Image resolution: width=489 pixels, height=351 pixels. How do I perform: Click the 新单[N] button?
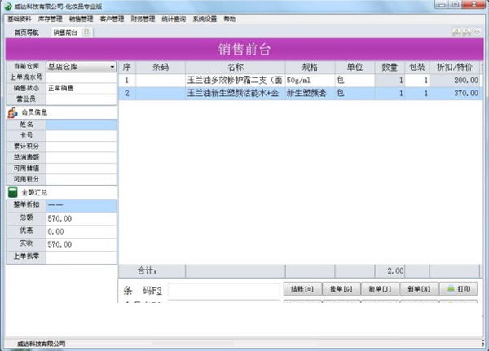point(419,289)
